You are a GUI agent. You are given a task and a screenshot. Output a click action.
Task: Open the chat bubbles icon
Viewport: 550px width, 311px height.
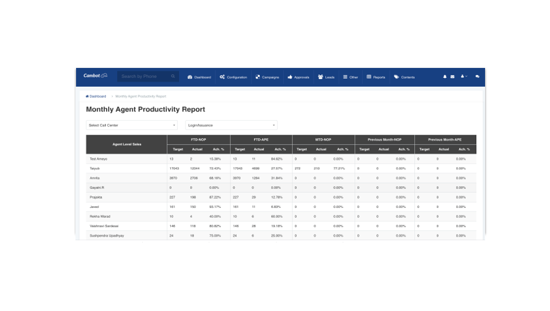click(477, 77)
